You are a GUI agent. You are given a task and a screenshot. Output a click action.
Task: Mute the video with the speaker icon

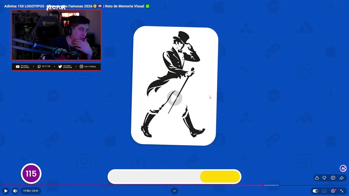(15, 191)
